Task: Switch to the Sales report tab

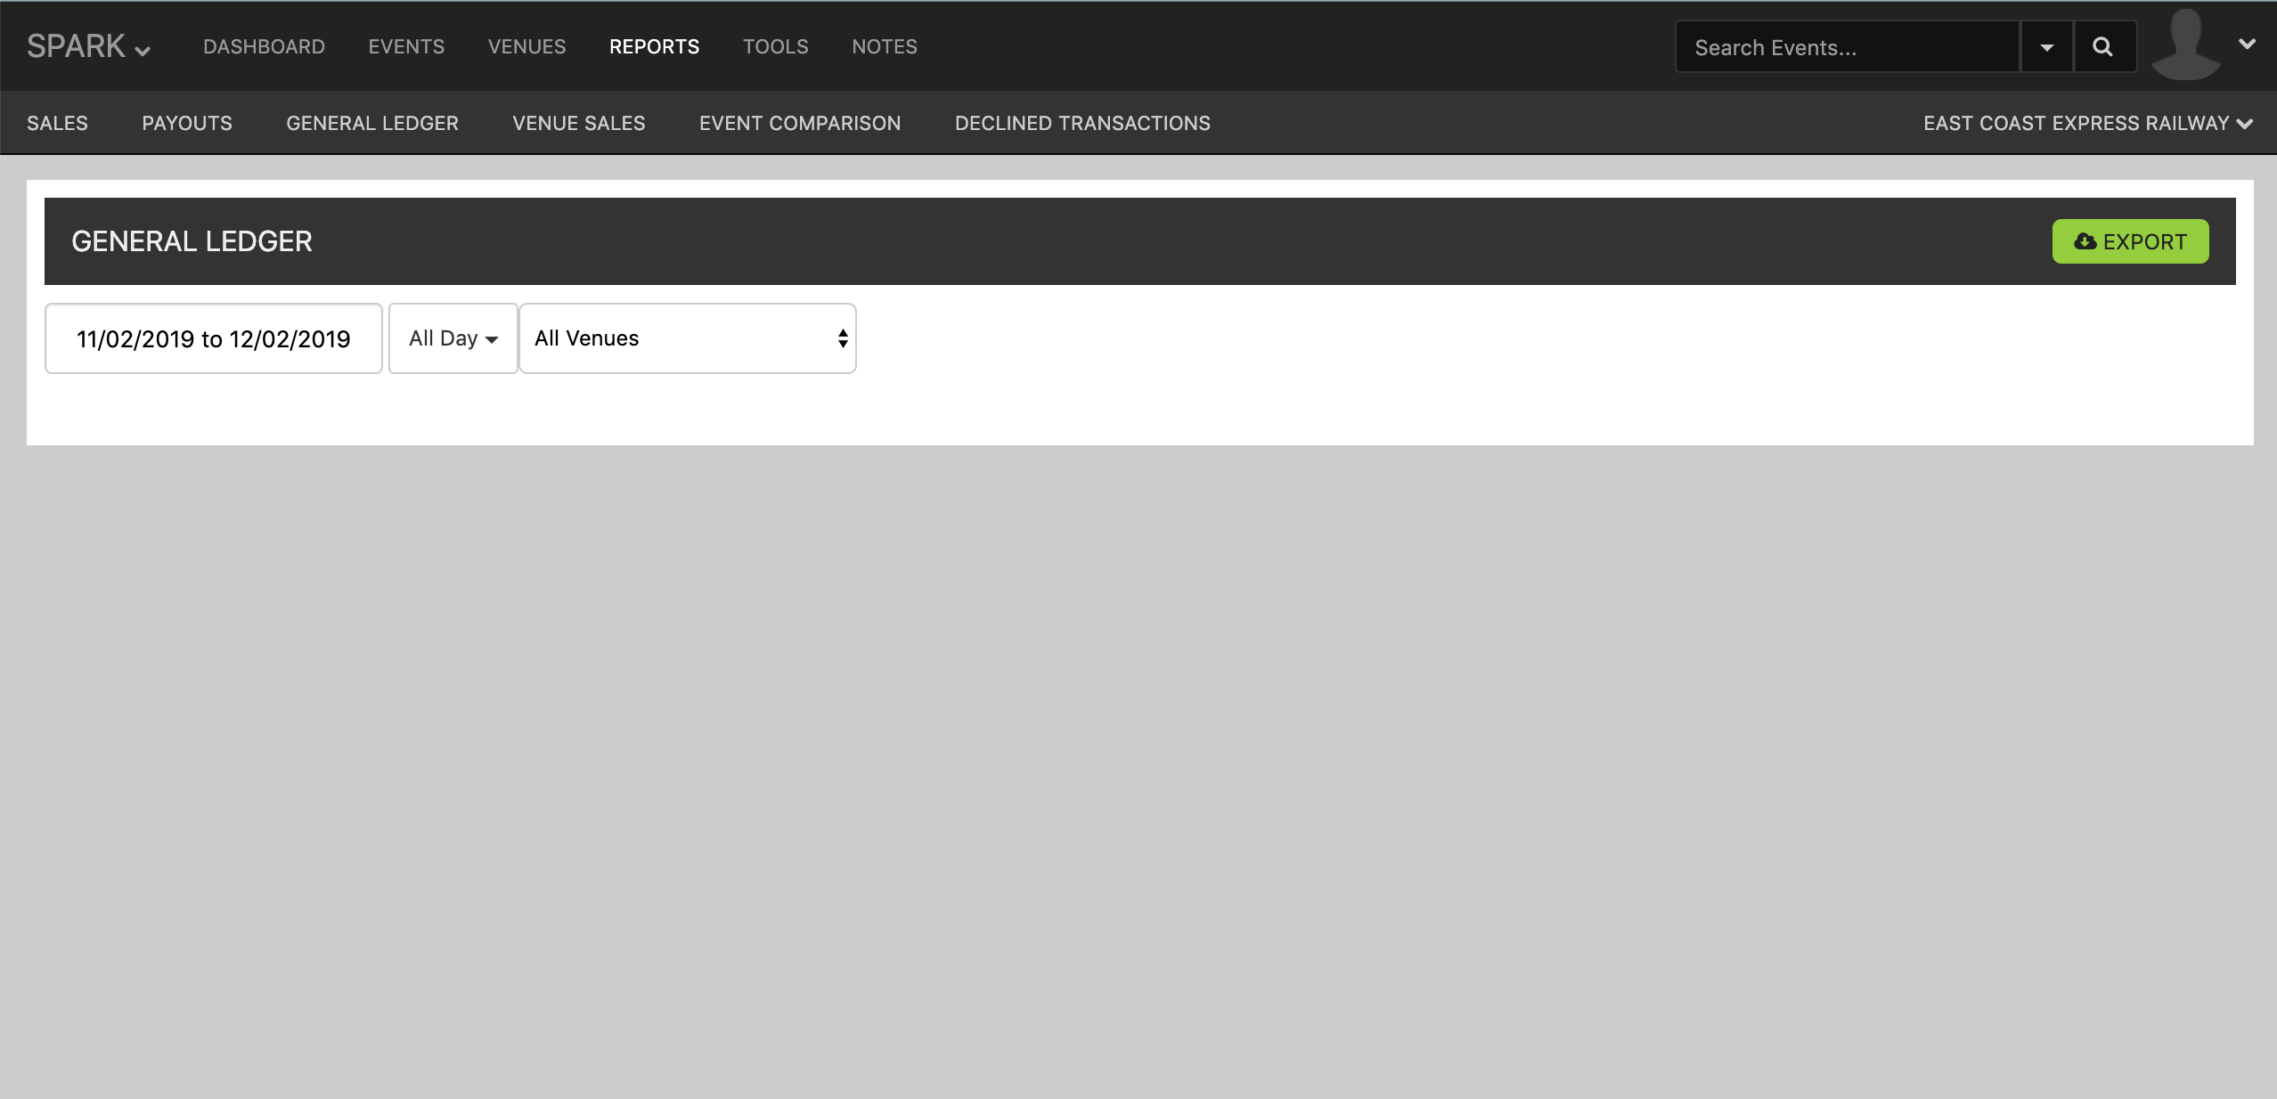Action: click(57, 123)
